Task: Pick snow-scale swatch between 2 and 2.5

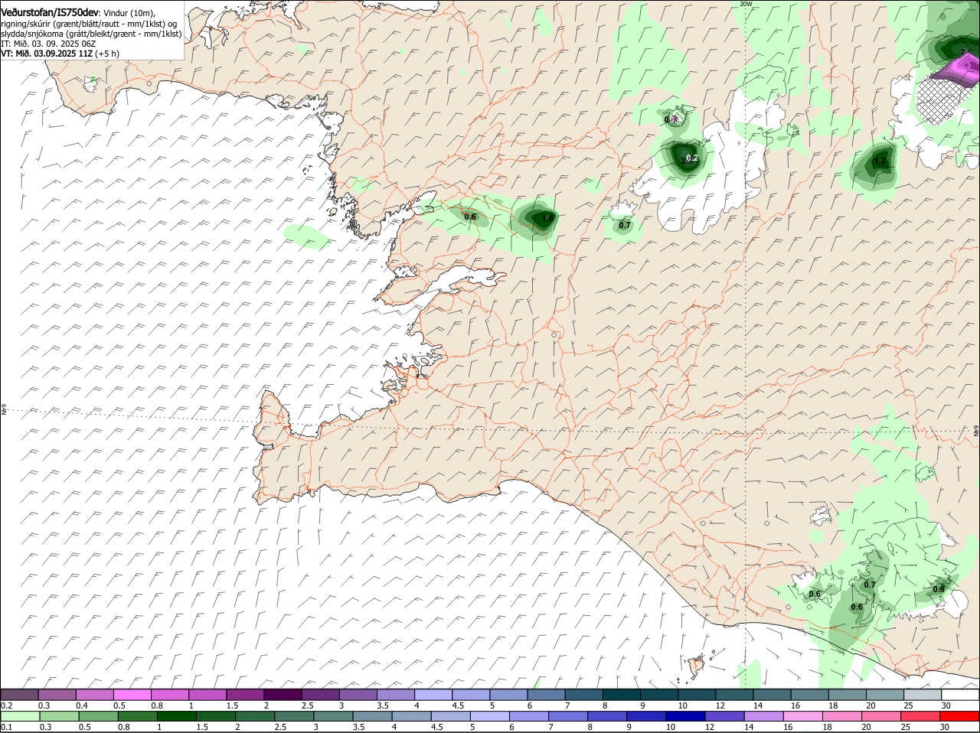Action: coord(283,695)
